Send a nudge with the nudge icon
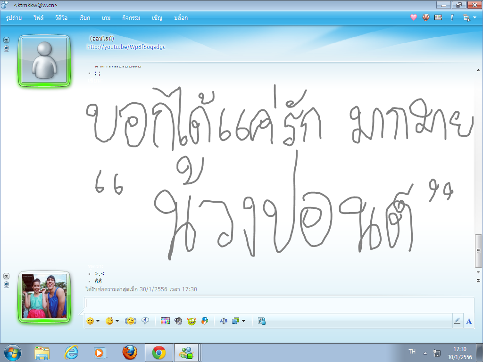This screenshot has height=362, width=483. (130, 321)
